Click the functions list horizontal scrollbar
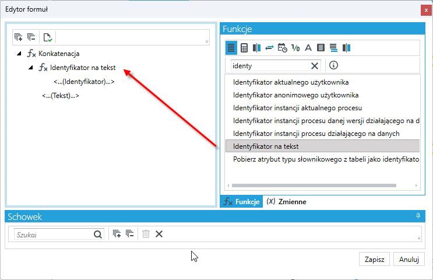Viewport: 433px width, 280px height. click(x=314, y=185)
